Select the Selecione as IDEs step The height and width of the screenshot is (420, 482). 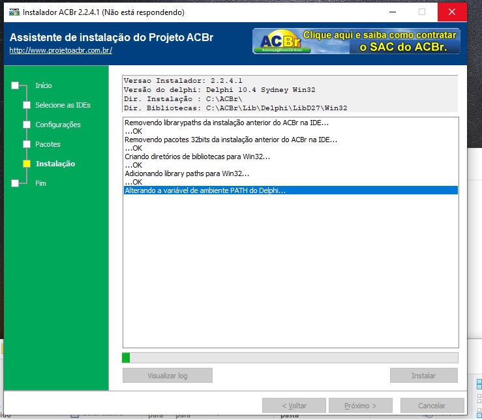click(x=63, y=105)
